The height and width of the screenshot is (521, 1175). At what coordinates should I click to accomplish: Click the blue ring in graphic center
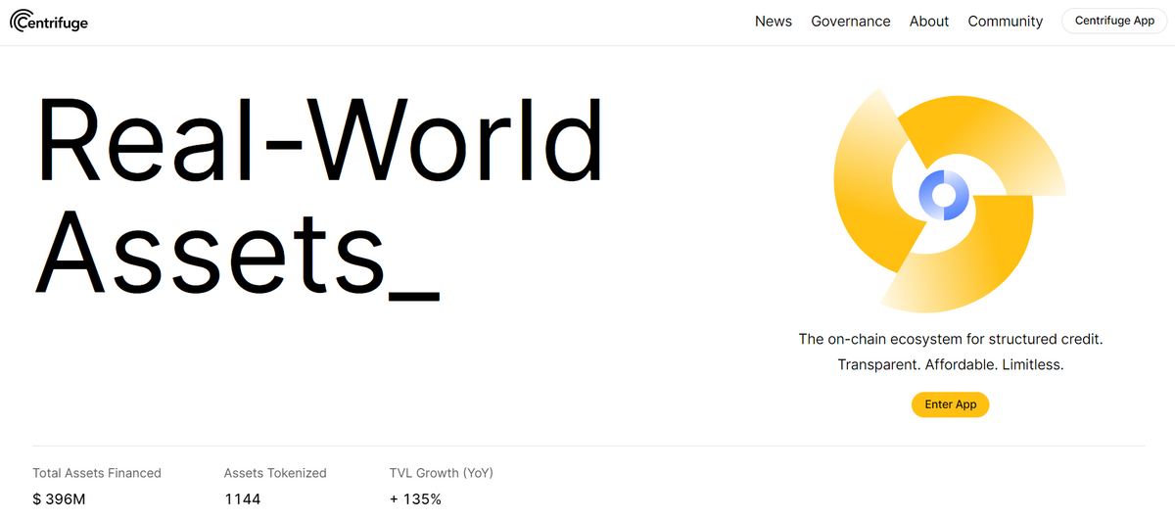pos(943,196)
